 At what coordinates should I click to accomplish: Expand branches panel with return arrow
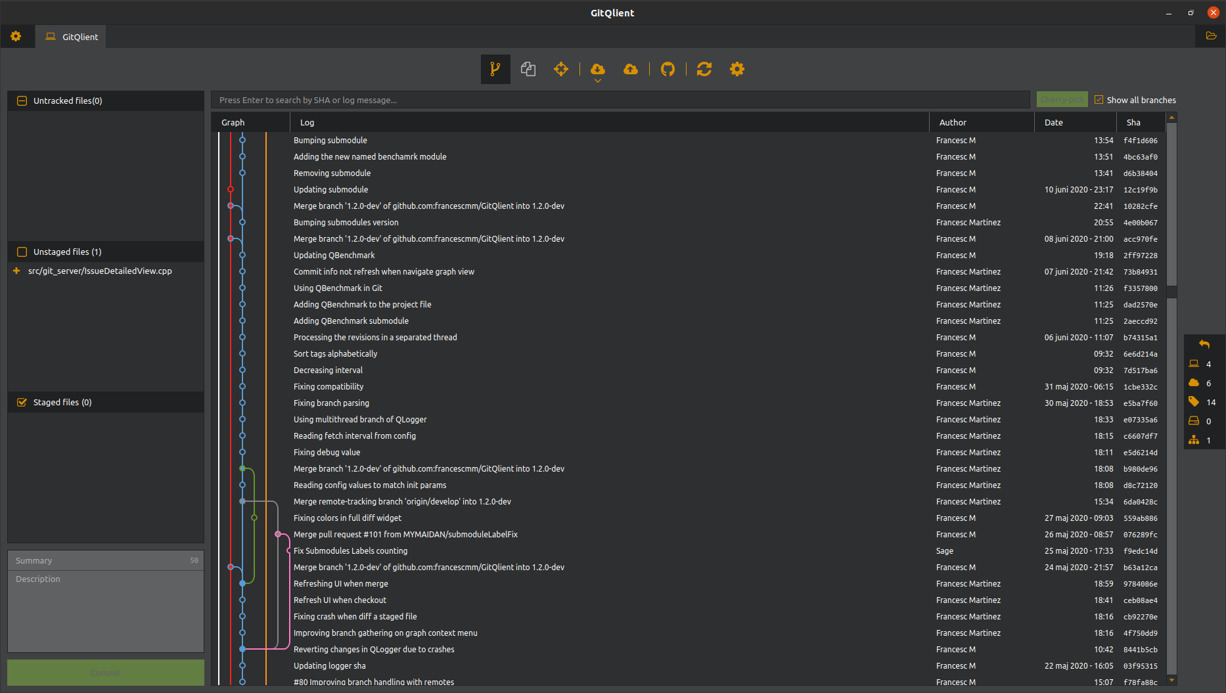click(x=1204, y=344)
